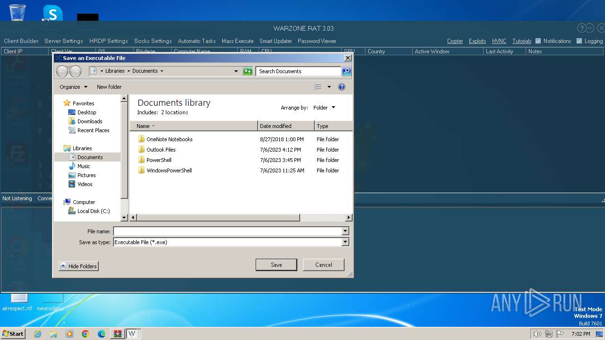The width and height of the screenshot is (605, 340).
Task: Open the Organize dropdown menu
Action: [x=73, y=87]
